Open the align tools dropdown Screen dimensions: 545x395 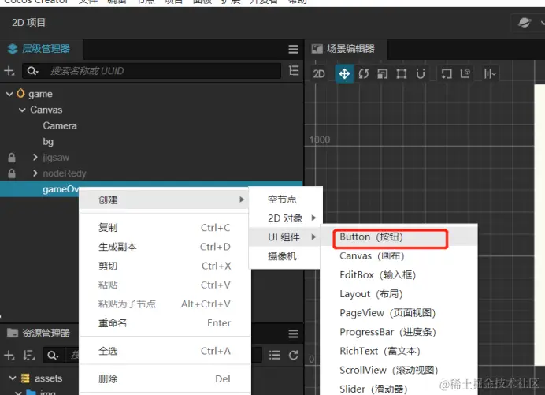pos(490,74)
